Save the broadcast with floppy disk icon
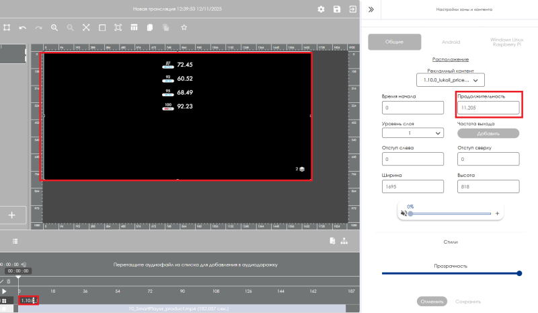 click(x=337, y=9)
